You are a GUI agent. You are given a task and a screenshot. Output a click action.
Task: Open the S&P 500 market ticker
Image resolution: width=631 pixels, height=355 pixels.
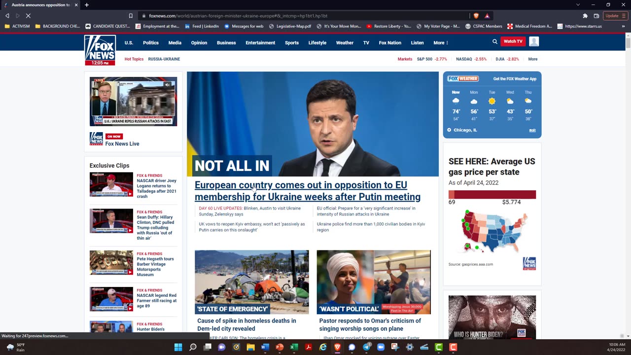(432, 59)
